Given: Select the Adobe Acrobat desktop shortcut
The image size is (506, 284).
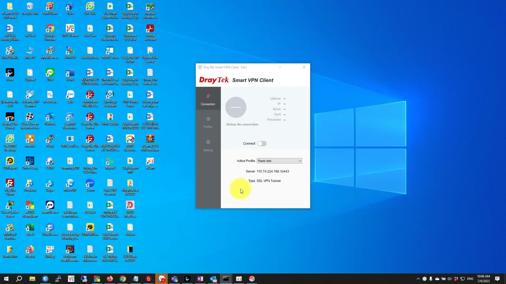Looking at the screenshot, I should click(x=150, y=33).
